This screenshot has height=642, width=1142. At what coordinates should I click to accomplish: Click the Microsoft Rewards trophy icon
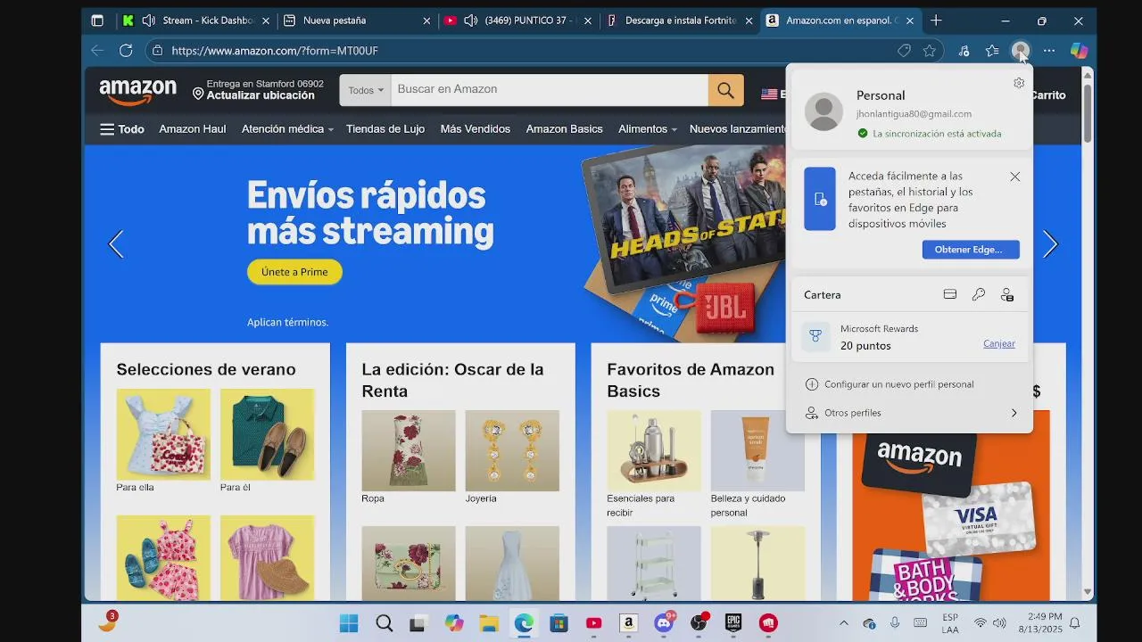(815, 336)
